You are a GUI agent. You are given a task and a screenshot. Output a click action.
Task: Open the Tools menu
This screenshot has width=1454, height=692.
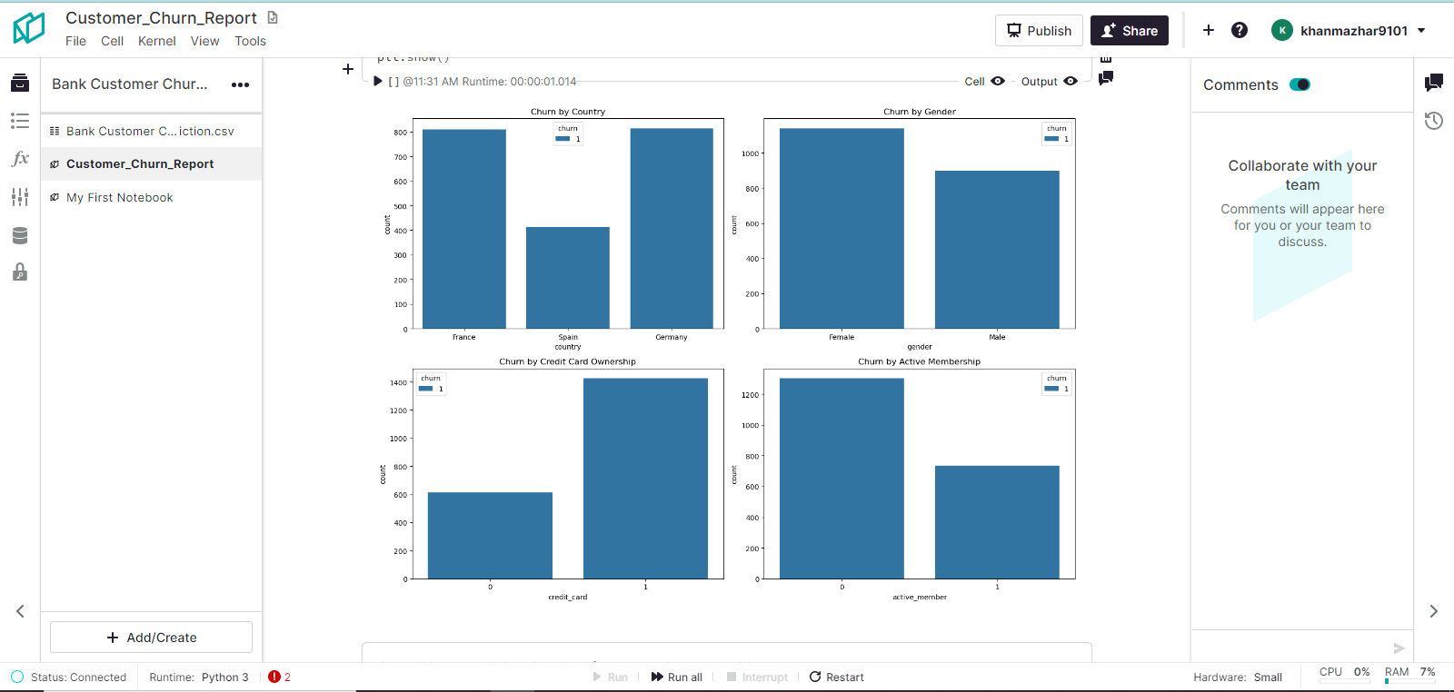(250, 41)
